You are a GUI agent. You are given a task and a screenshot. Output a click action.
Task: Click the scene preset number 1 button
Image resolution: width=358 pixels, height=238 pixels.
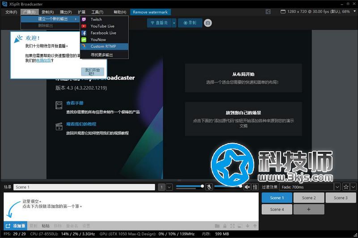162,187
